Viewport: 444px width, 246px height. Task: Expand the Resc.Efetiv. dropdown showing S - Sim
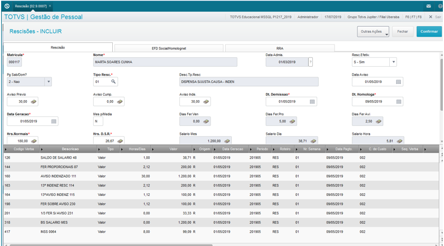pos(393,62)
